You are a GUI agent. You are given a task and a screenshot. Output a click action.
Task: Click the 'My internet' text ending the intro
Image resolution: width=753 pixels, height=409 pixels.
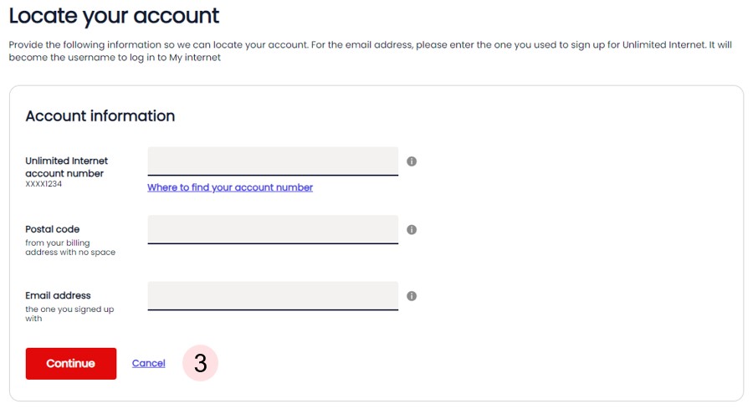(x=195, y=57)
